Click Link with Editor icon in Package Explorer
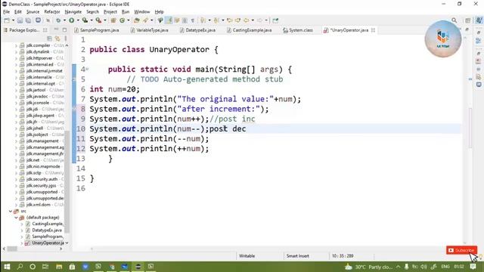 (57, 39)
